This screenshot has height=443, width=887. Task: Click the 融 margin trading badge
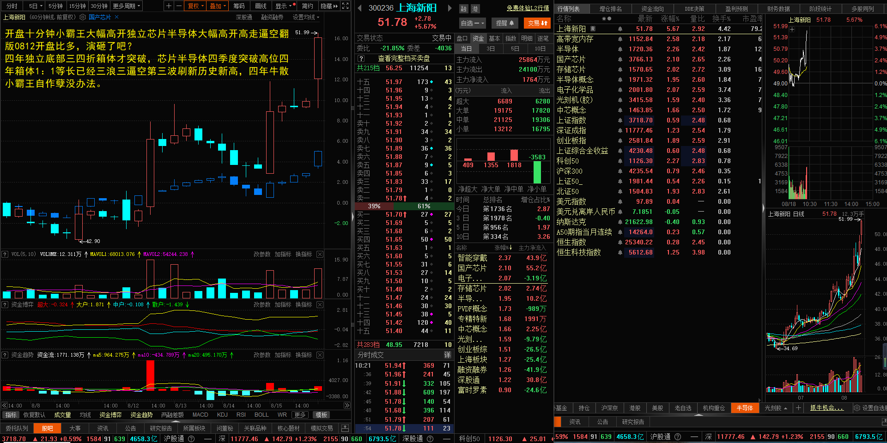[x=464, y=9]
